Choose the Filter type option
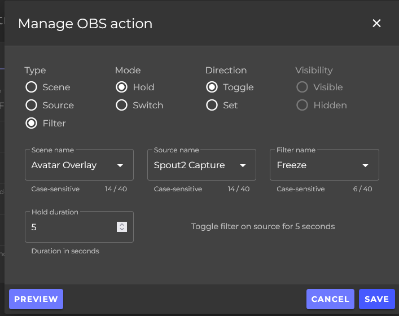The width and height of the screenshot is (399, 316). pos(31,124)
